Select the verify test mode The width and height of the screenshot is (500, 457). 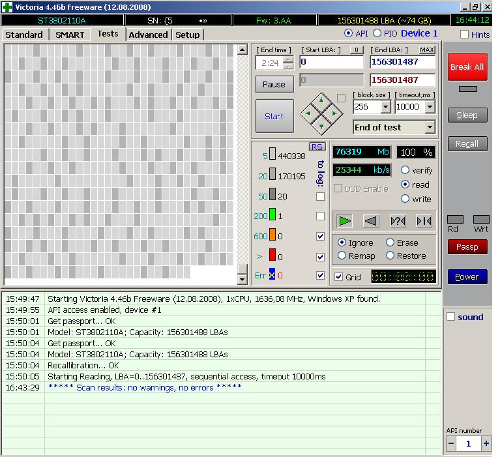coord(405,170)
